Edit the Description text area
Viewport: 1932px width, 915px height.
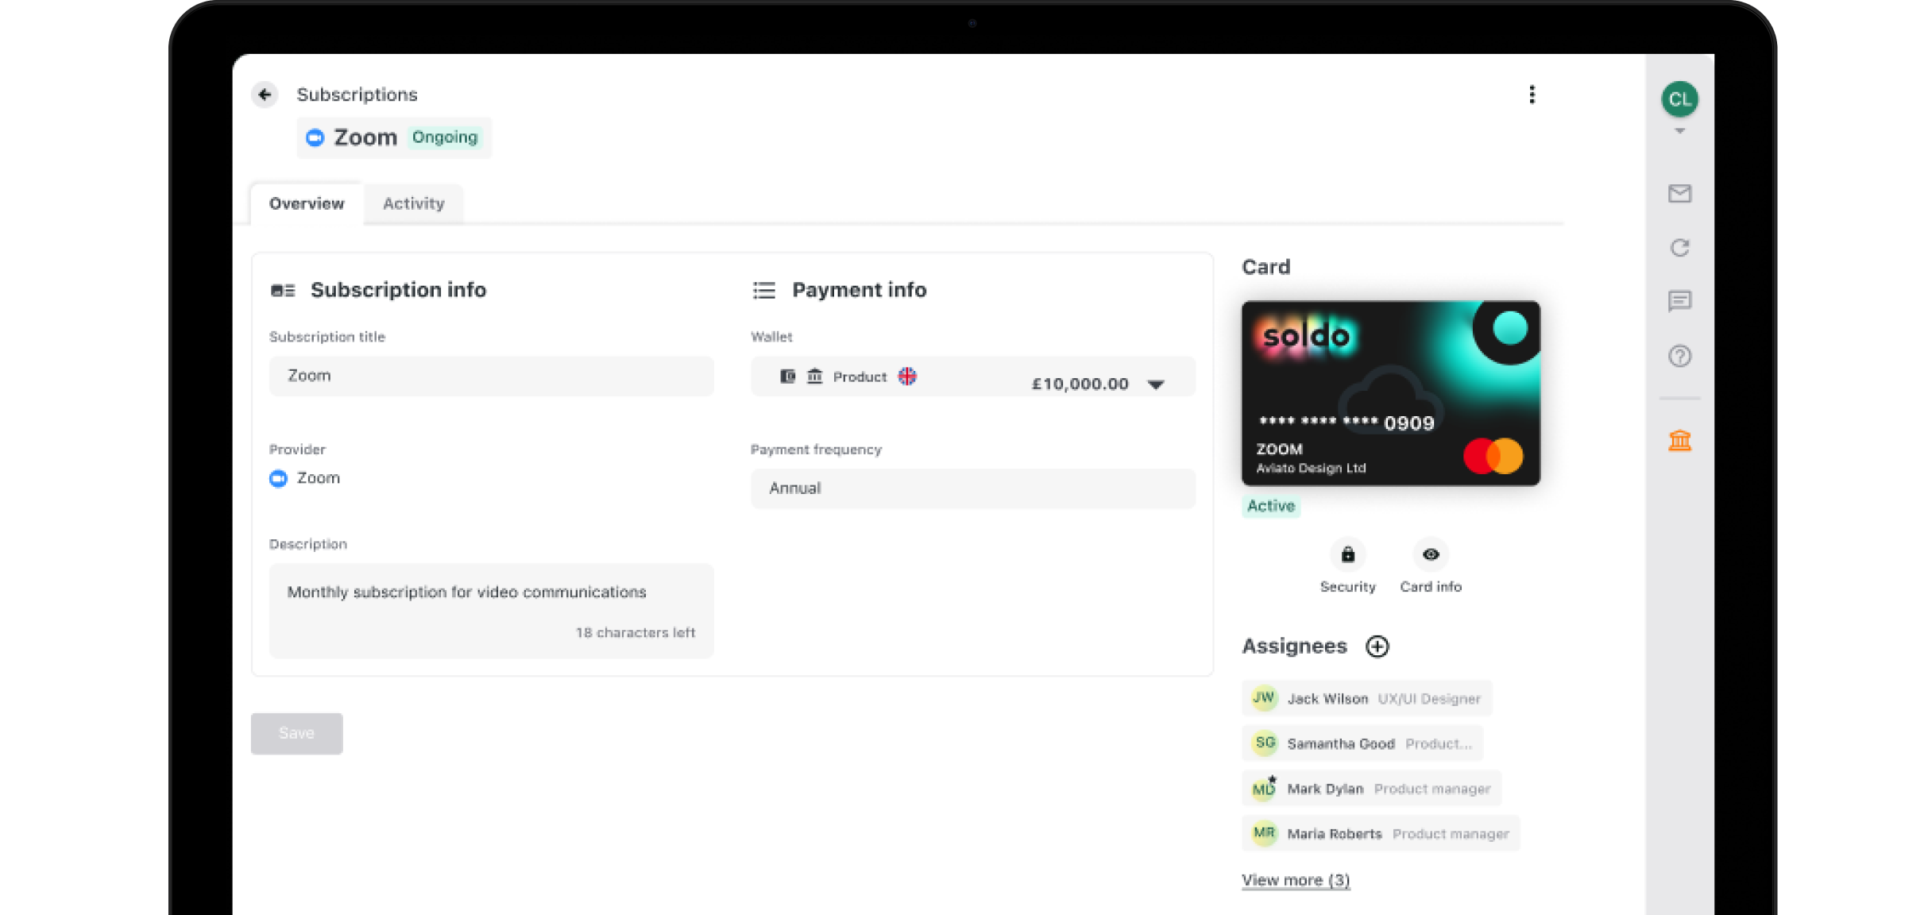click(x=491, y=610)
